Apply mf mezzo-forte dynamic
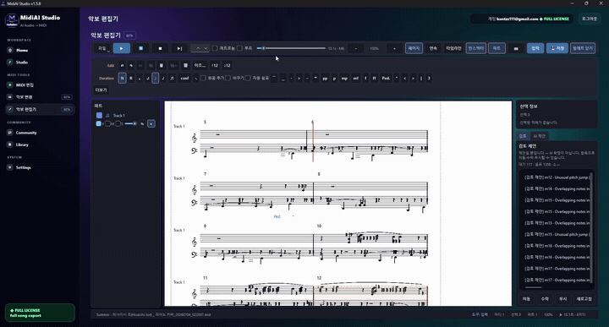609x327 pixels. click(x=355, y=78)
